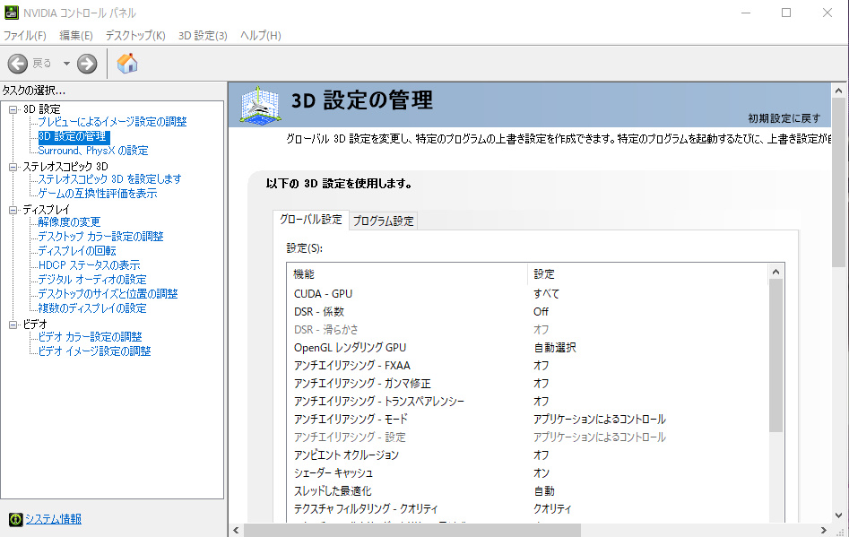Click the 機能 column header
849x537 pixels.
(x=407, y=274)
